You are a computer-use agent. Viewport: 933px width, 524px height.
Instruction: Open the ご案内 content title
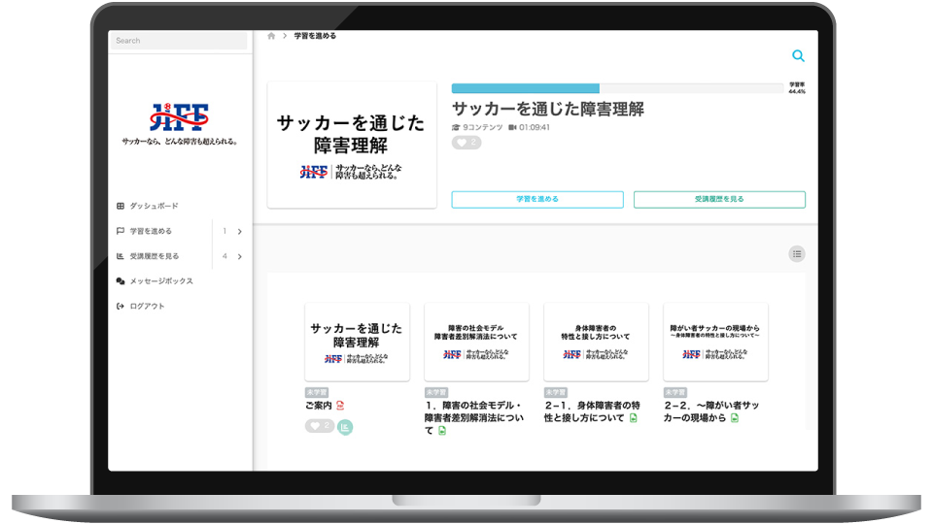pos(319,406)
